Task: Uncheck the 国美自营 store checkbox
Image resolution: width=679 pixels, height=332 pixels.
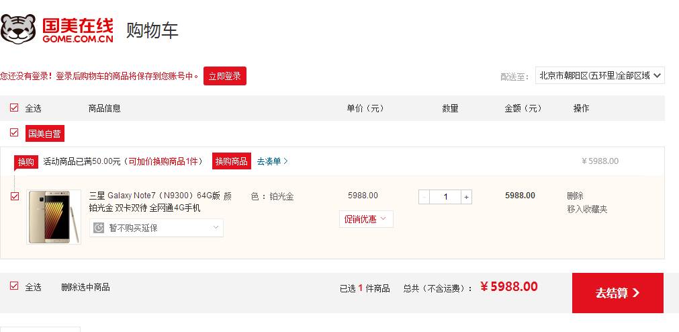Action: [x=14, y=132]
